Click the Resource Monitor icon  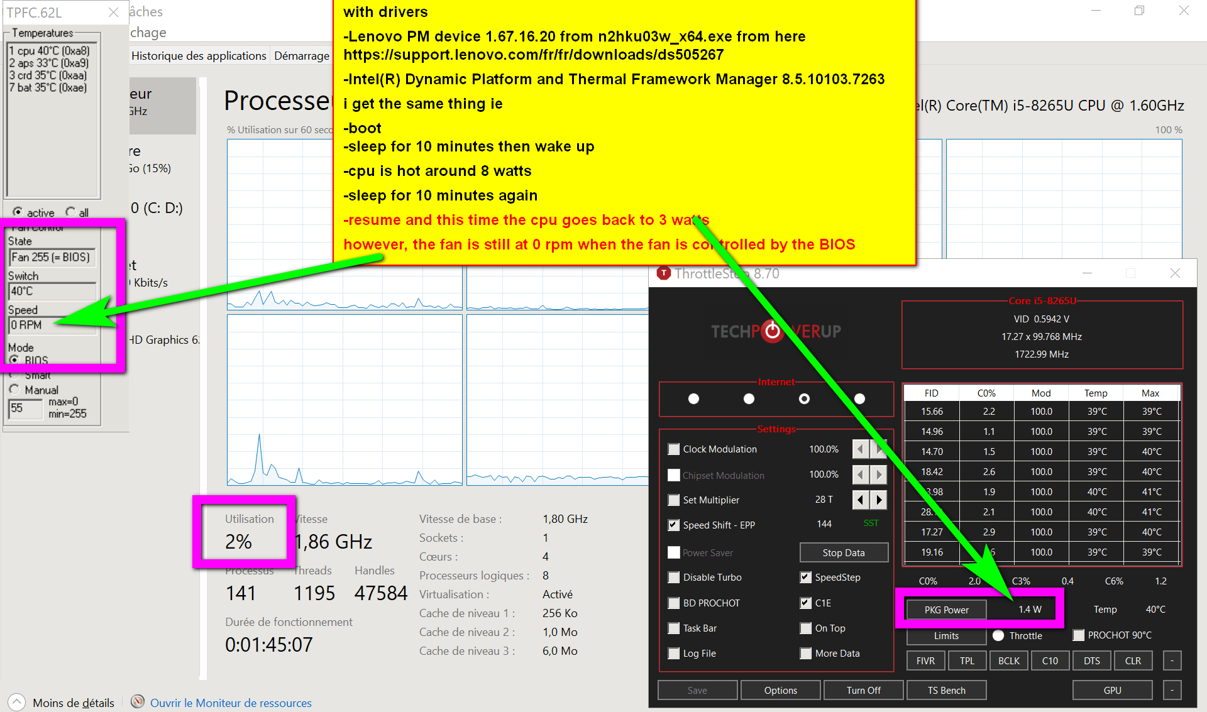[138, 702]
